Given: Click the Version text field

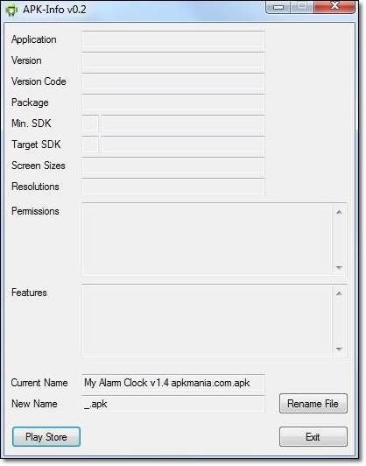Looking at the screenshot, I should click(x=172, y=61).
